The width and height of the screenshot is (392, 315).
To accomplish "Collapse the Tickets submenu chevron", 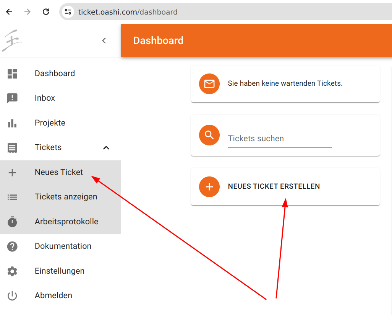I will click(x=106, y=147).
